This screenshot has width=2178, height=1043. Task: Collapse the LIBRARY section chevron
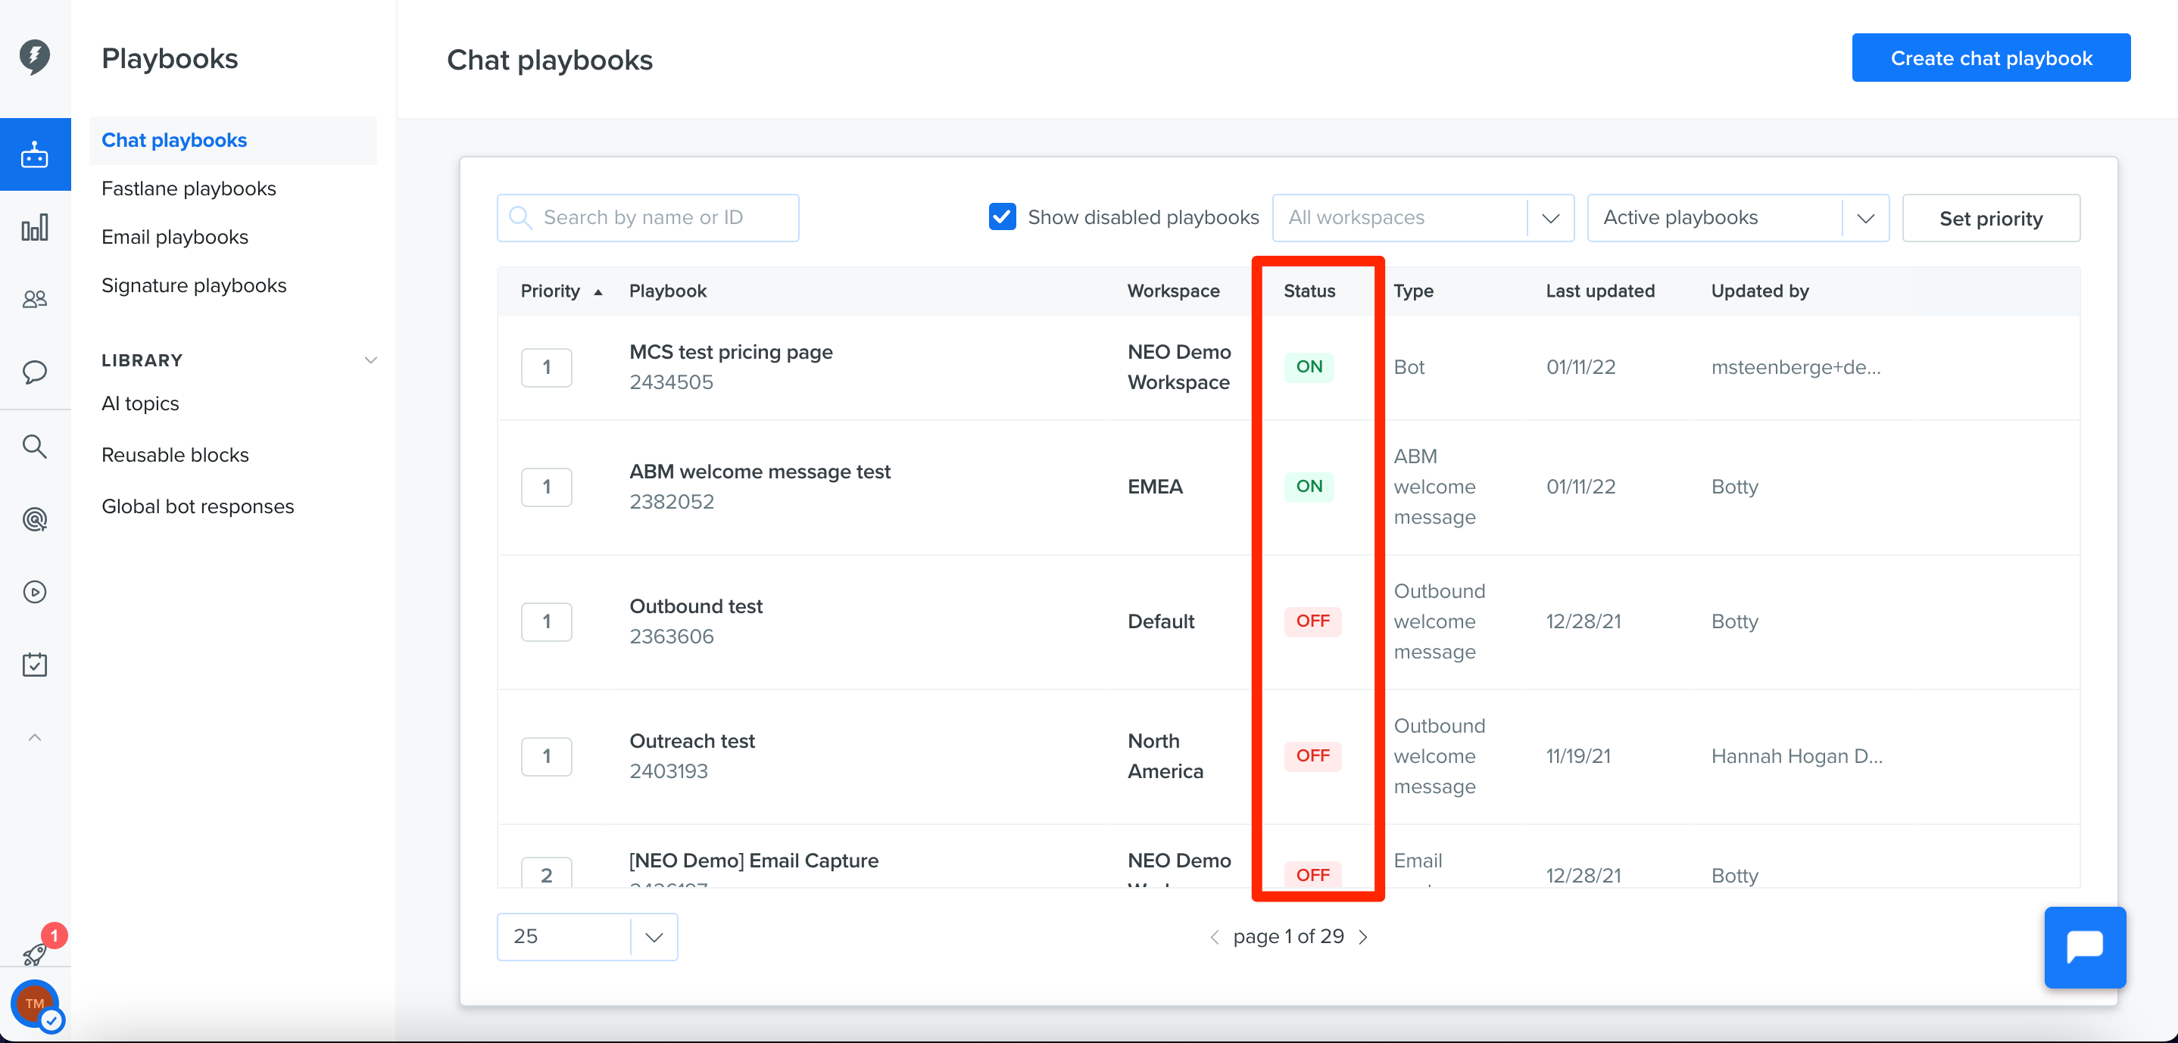370,360
